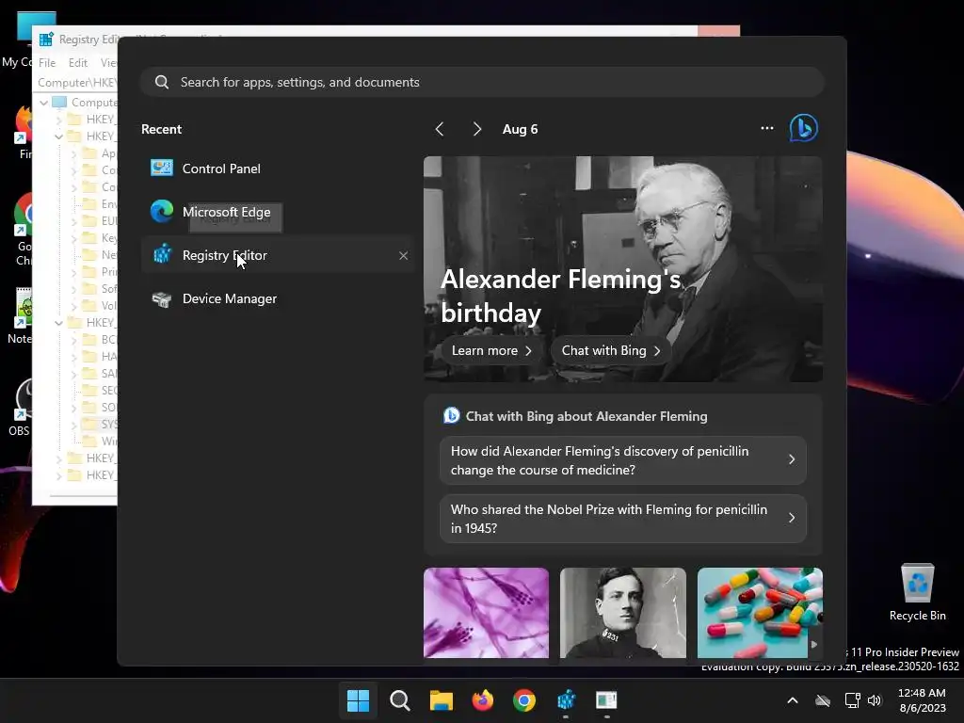Collapse the third HKEY node in the registry tree
Image resolution: width=964 pixels, height=723 pixels.
tap(58, 323)
